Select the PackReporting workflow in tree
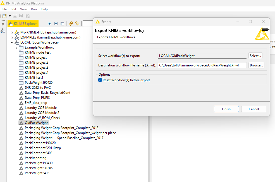Viewport: 275px width, 182px height. (35, 158)
